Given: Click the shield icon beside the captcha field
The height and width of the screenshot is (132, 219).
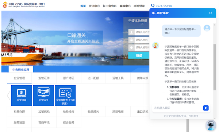Looking at the screenshot, I should (131, 47).
